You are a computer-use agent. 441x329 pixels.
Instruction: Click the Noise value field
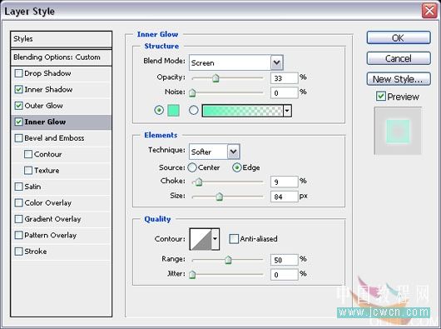click(x=284, y=92)
